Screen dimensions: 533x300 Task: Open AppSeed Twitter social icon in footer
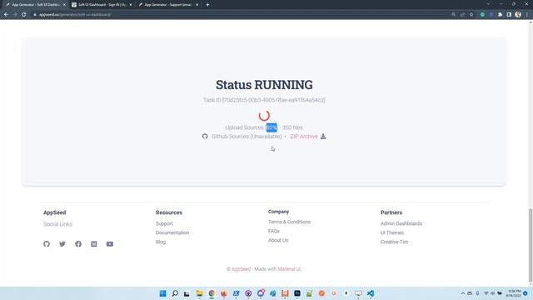[62, 244]
